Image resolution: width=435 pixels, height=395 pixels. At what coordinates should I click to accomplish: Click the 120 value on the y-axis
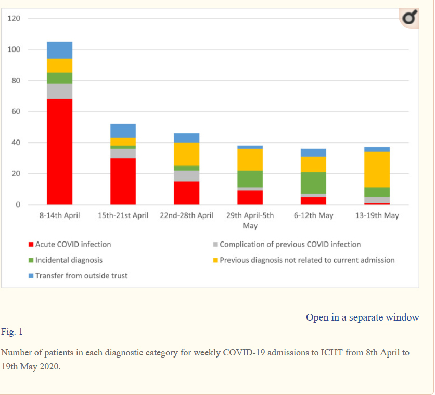click(x=14, y=19)
